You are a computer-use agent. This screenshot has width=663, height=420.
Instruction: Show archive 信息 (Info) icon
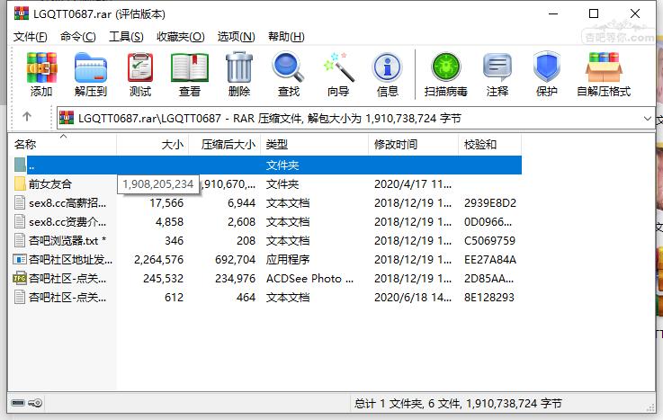click(x=387, y=67)
